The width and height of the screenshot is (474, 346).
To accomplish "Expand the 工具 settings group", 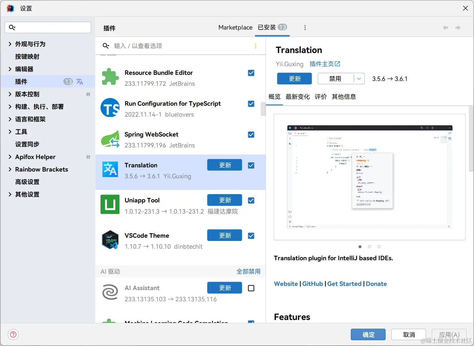I will (10, 132).
